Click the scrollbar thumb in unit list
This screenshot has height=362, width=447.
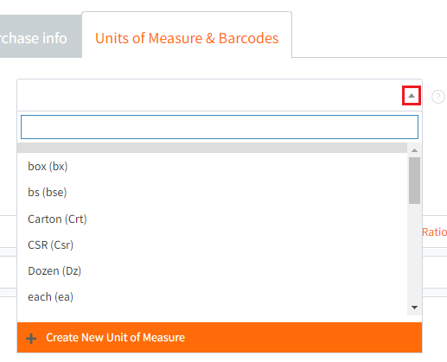414,181
